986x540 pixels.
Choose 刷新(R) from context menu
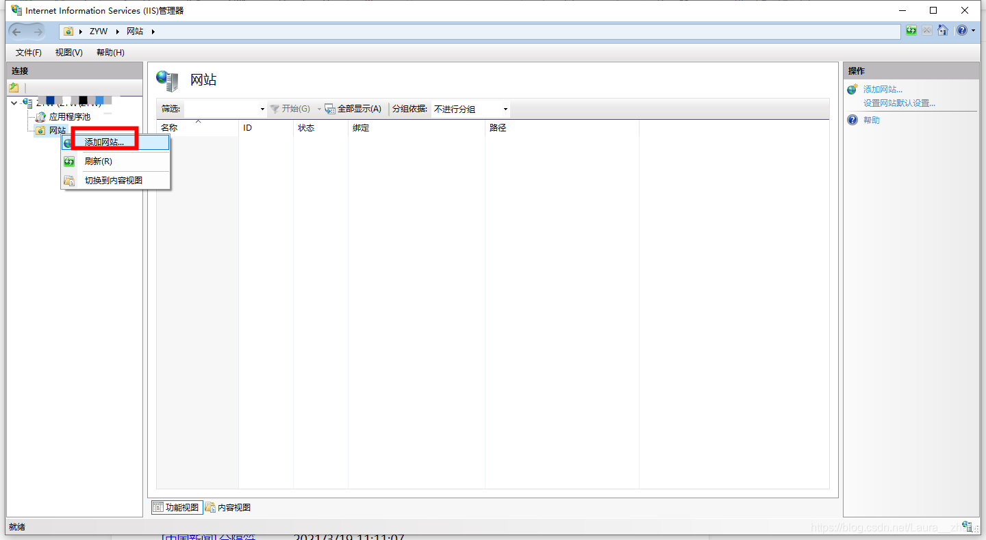pyautogui.click(x=115, y=162)
